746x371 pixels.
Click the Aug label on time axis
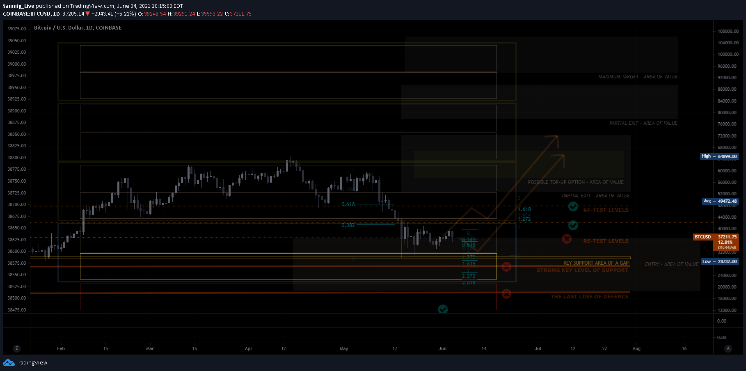(636, 348)
